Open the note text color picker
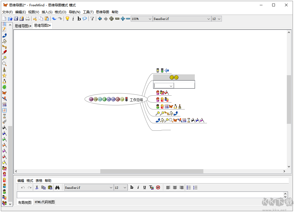 (151, 187)
